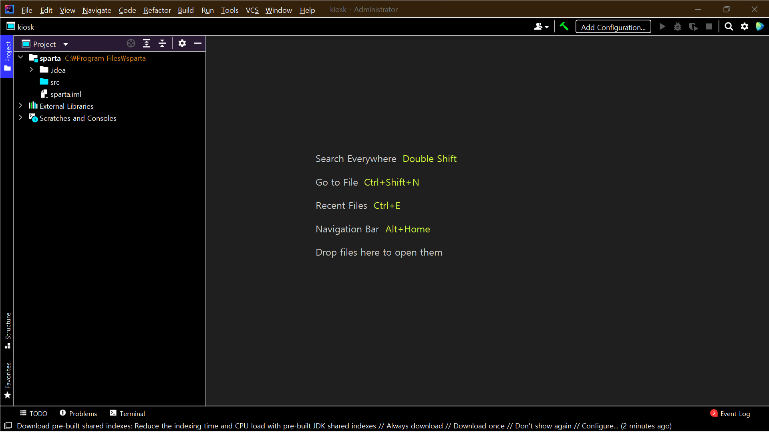Open the Refactor menu
The image size is (769, 432).
point(157,10)
